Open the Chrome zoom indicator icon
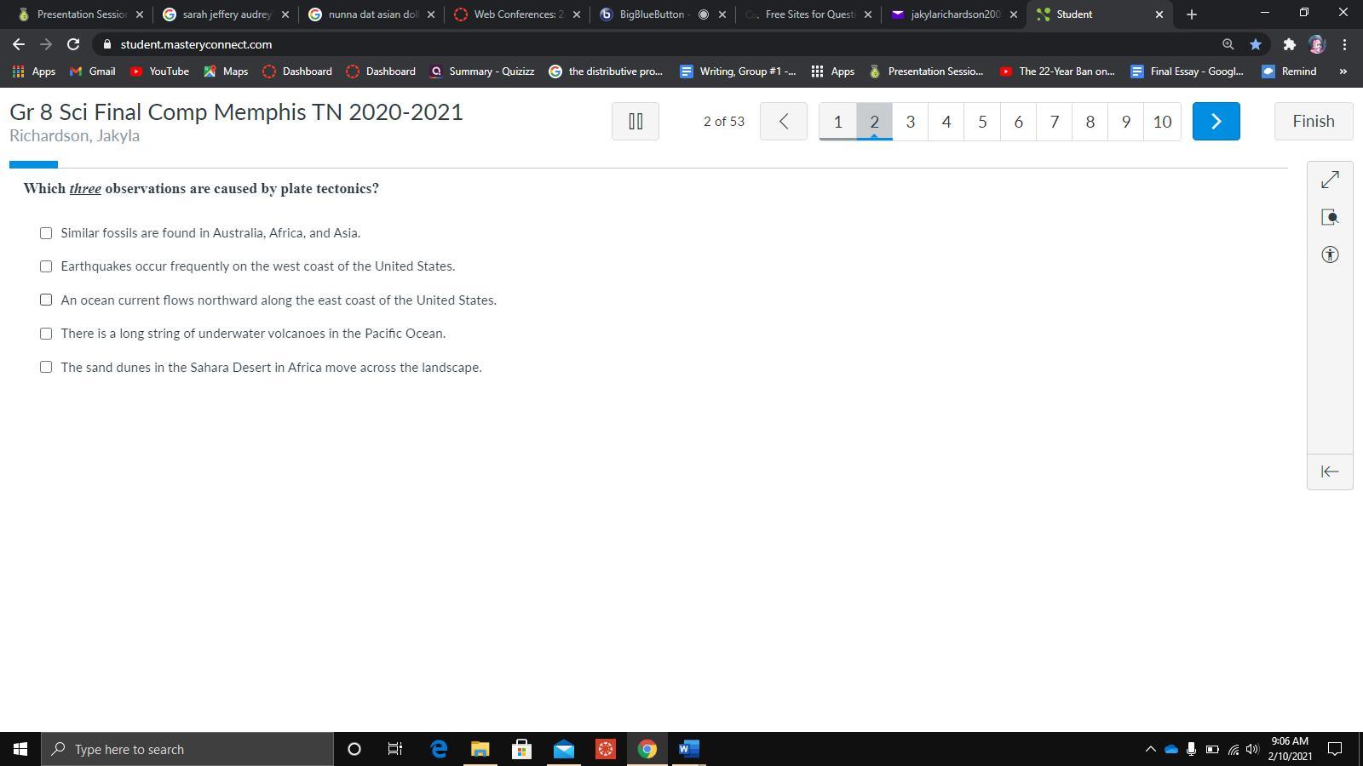Viewport: 1363px width, 766px height. (x=1228, y=44)
